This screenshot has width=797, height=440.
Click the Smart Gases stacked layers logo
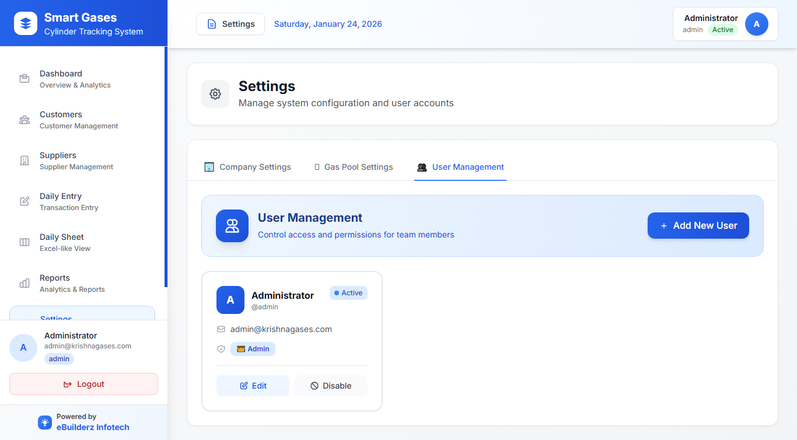pyautogui.click(x=25, y=23)
